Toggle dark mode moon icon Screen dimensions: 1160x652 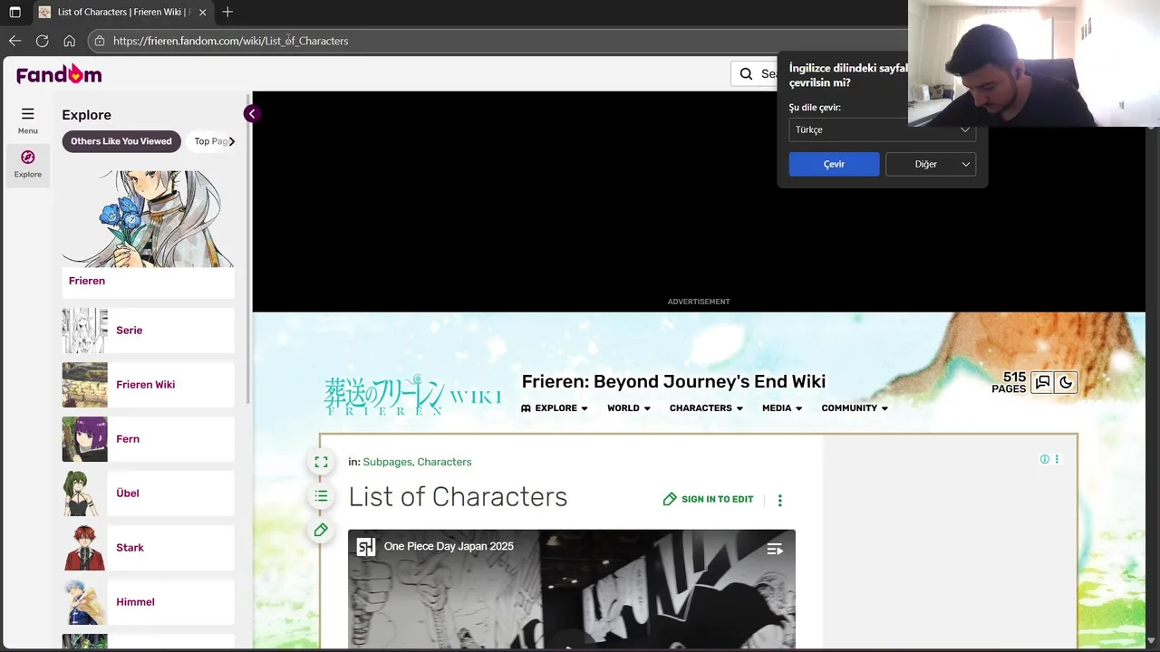(x=1066, y=382)
